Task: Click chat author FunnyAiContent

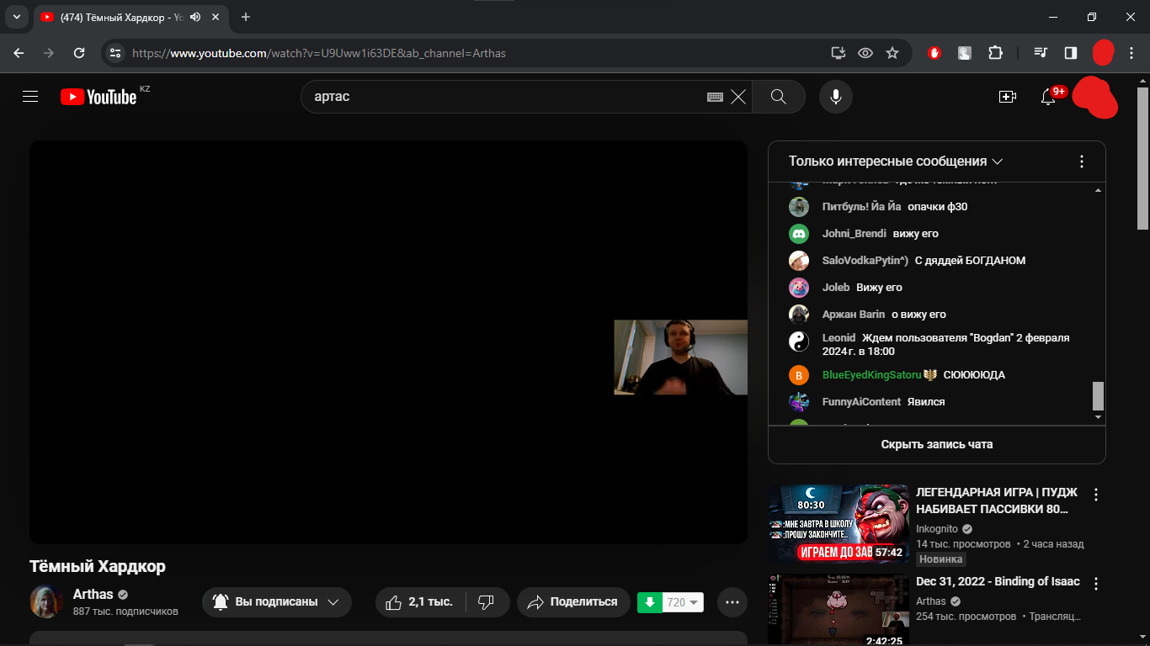Action: pyautogui.click(x=862, y=402)
